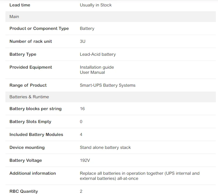Click the Main section header
Screen dimensions: 218x196
click(x=111, y=17)
